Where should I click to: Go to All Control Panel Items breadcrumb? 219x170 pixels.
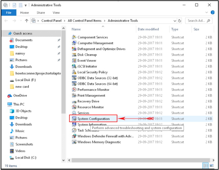[85, 21]
